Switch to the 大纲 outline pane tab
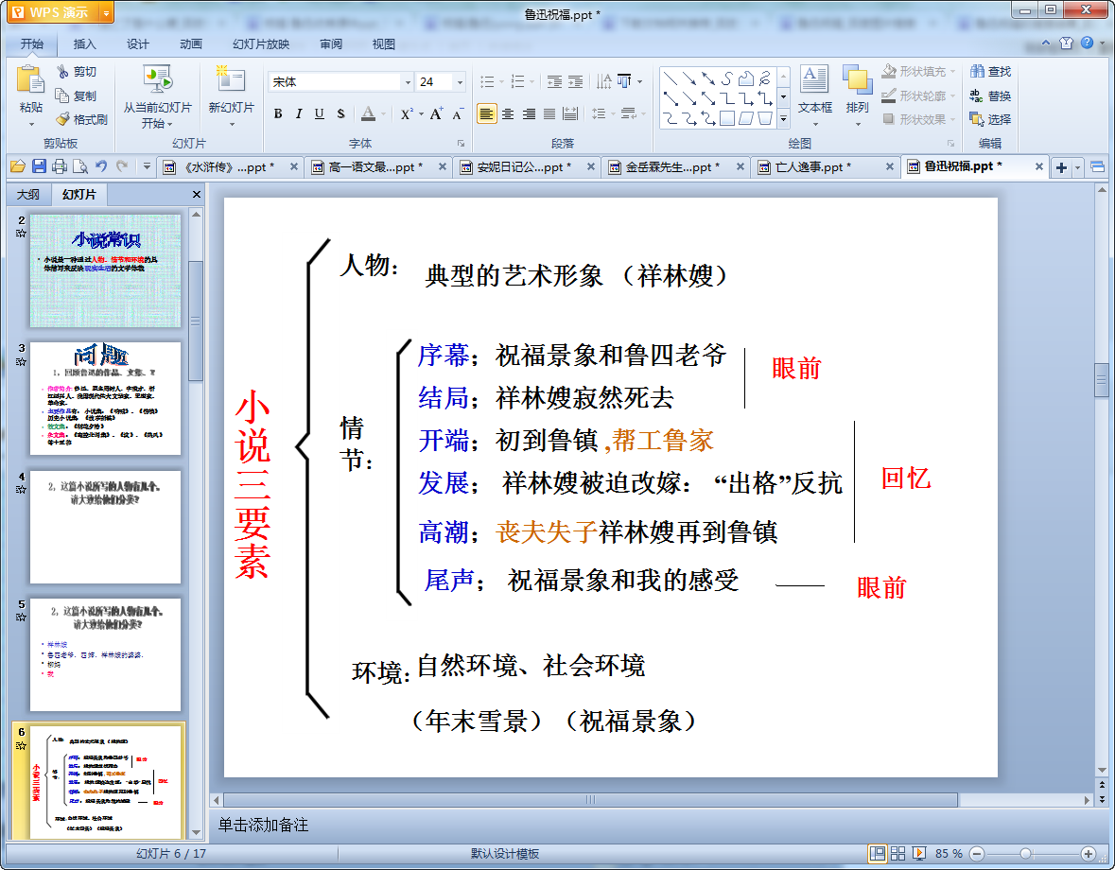 (x=28, y=194)
